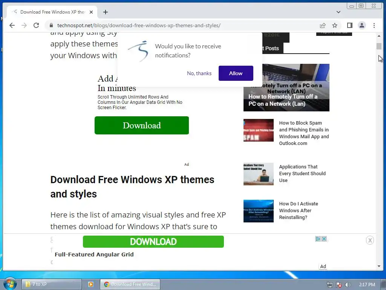Open the Chrome profile avatar

pyautogui.click(x=362, y=25)
